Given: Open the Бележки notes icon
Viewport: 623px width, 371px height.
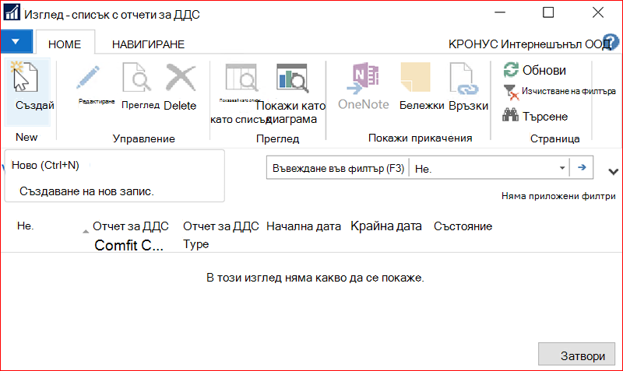Looking at the screenshot, I should click(x=416, y=77).
